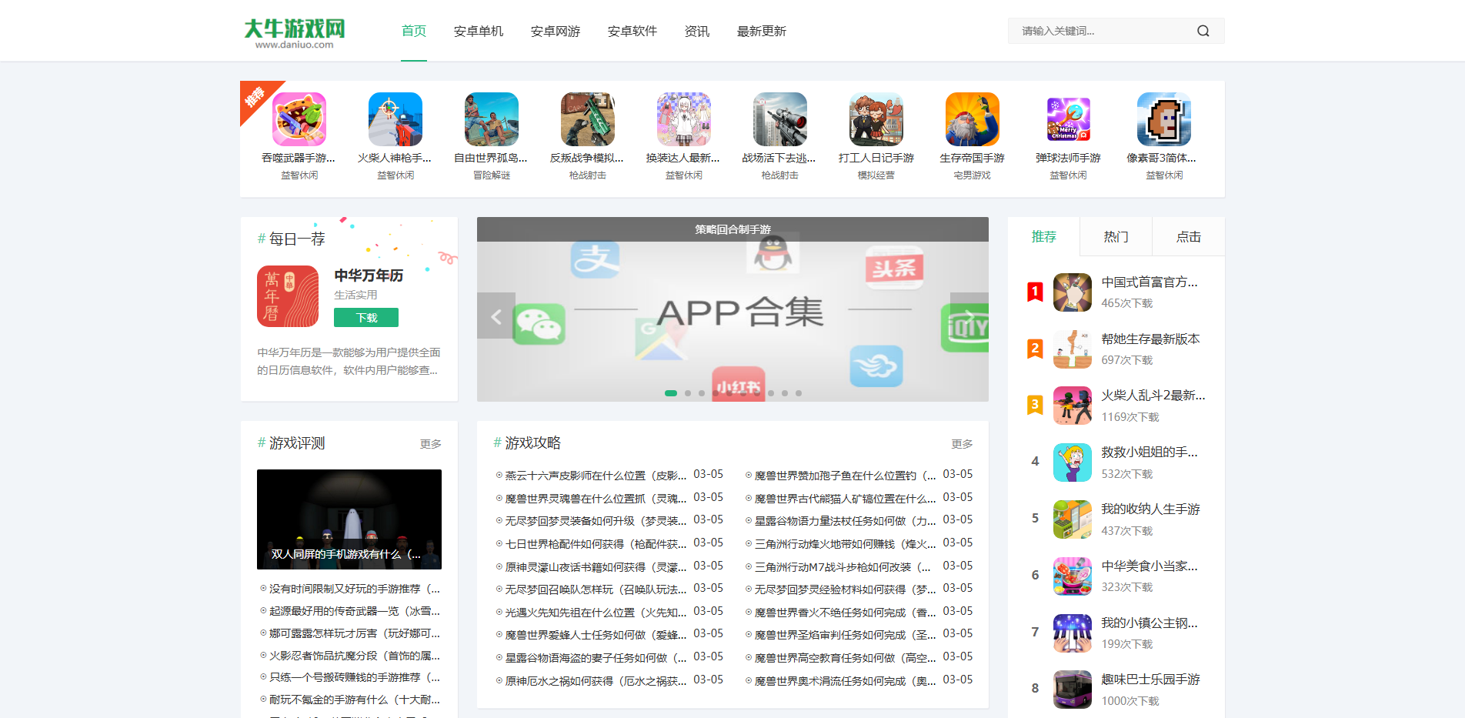Open the 生存帝国手游 icon
The width and height of the screenshot is (1465, 718).
973,119
